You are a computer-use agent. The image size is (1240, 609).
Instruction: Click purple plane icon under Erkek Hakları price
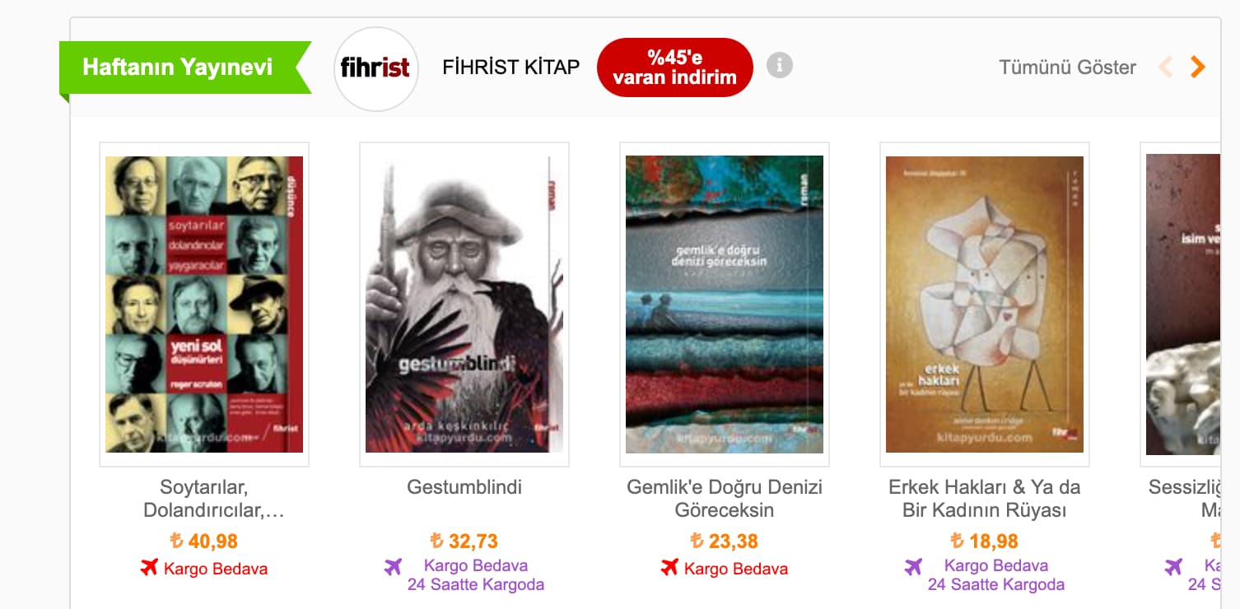[x=913, y=566]
